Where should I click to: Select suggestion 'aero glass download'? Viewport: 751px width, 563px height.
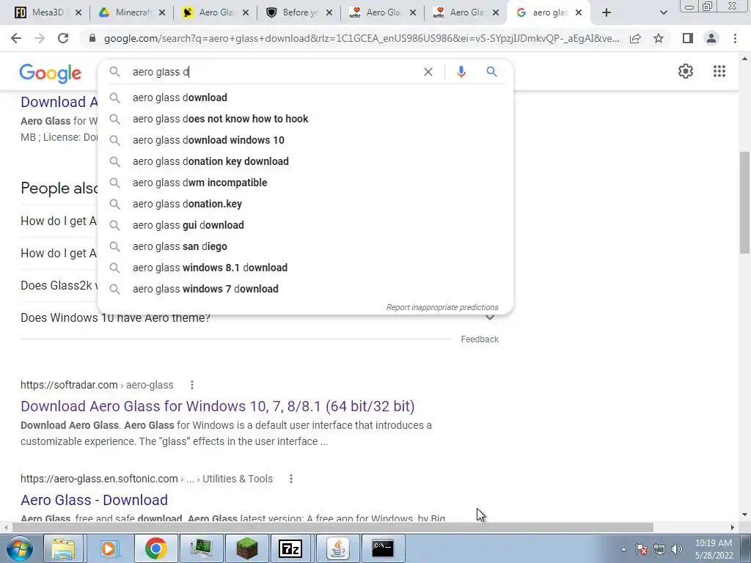pos(306,97)
